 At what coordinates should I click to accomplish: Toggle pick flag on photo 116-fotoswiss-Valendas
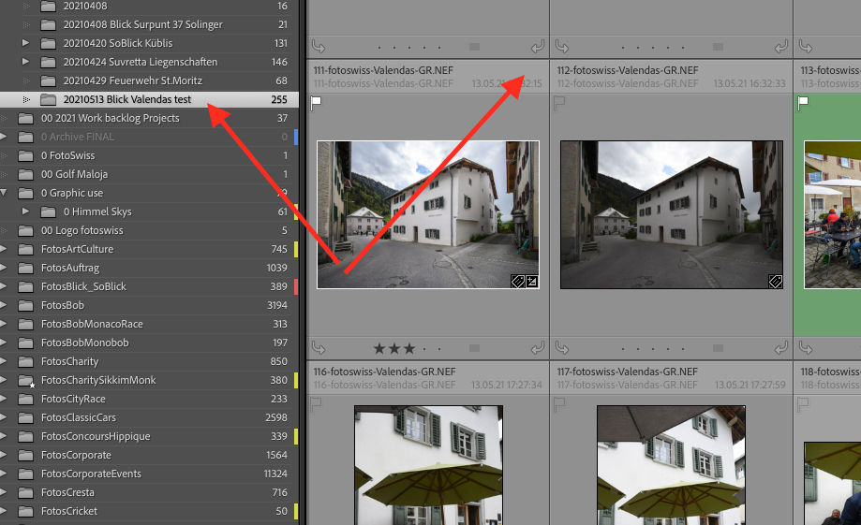point(316,405)
